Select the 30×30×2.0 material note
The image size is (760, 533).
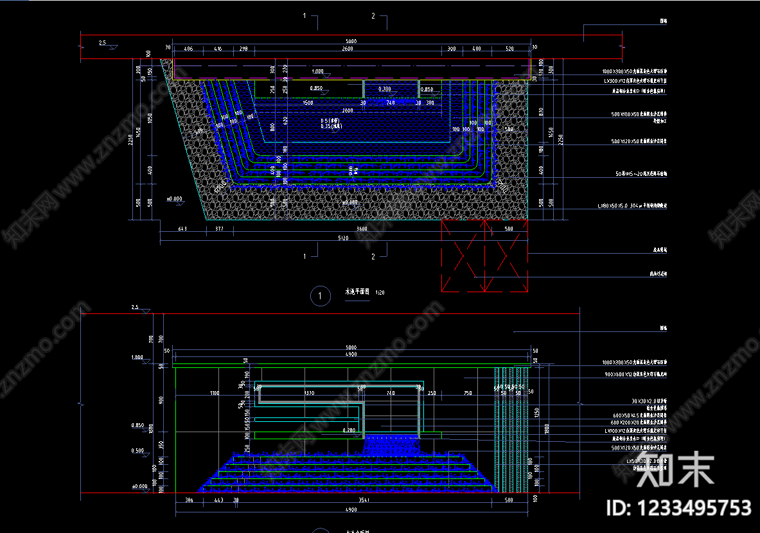(649, 401)
